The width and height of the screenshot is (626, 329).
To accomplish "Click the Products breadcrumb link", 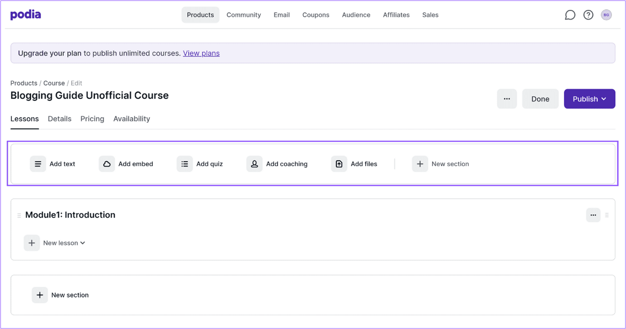I will [24, 83].
